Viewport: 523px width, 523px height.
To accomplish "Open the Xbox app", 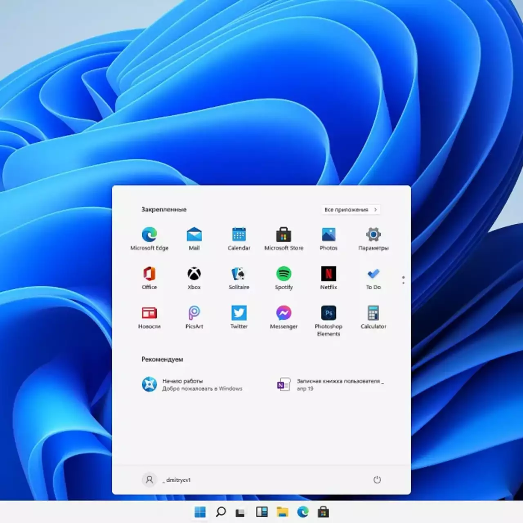I will click(x=194, y=278).
